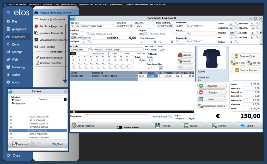Viewport: 267px width, 164px height.
Task: Click search magnifier next to Porto field
Action: pos(188,33)
